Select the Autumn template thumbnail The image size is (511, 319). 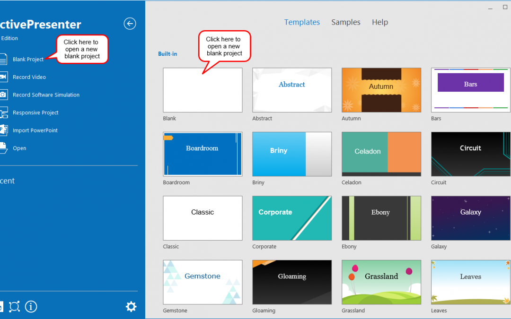point(381,90)
